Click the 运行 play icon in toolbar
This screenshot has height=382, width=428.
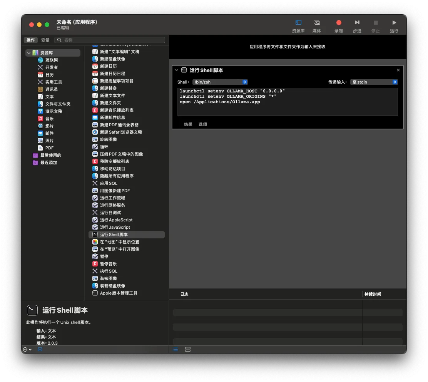[394, 23]
